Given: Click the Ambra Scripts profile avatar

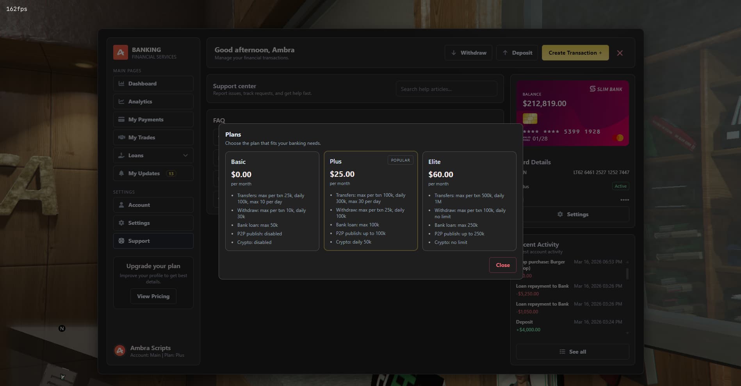Looking at the screenshot, I should click(x=120, y=351).
